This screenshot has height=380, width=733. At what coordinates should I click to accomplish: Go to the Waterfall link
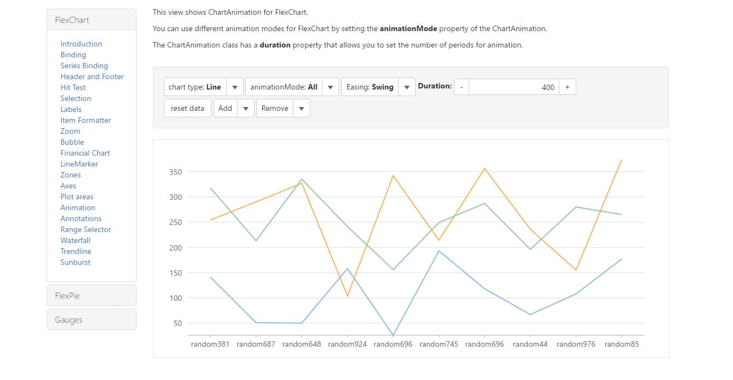pos(75,240)
